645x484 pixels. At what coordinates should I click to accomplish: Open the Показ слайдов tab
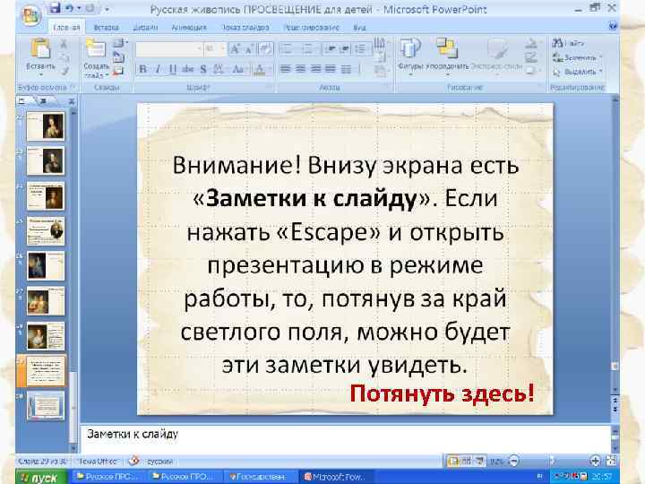[x=245, y=28]
